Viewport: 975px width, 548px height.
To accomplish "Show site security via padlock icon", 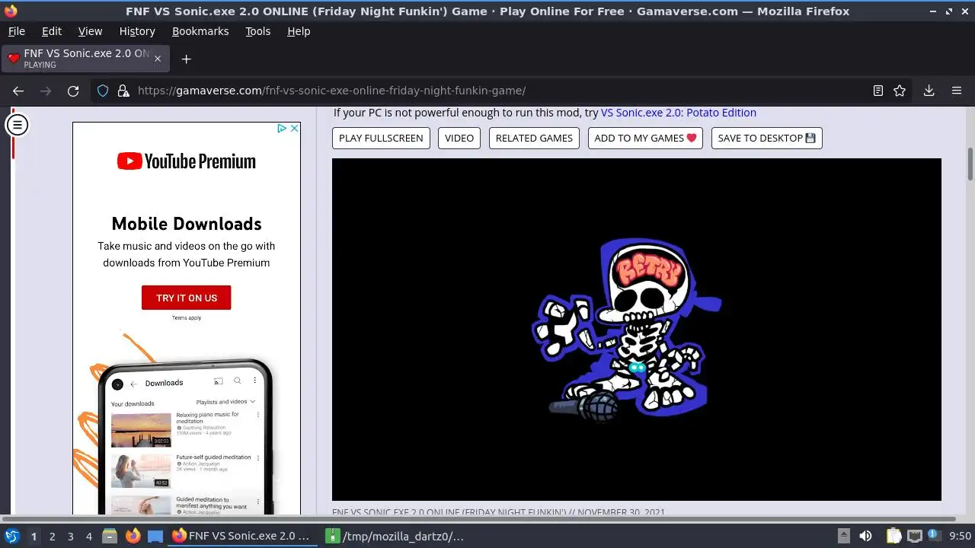I will (x=123, y=91).
